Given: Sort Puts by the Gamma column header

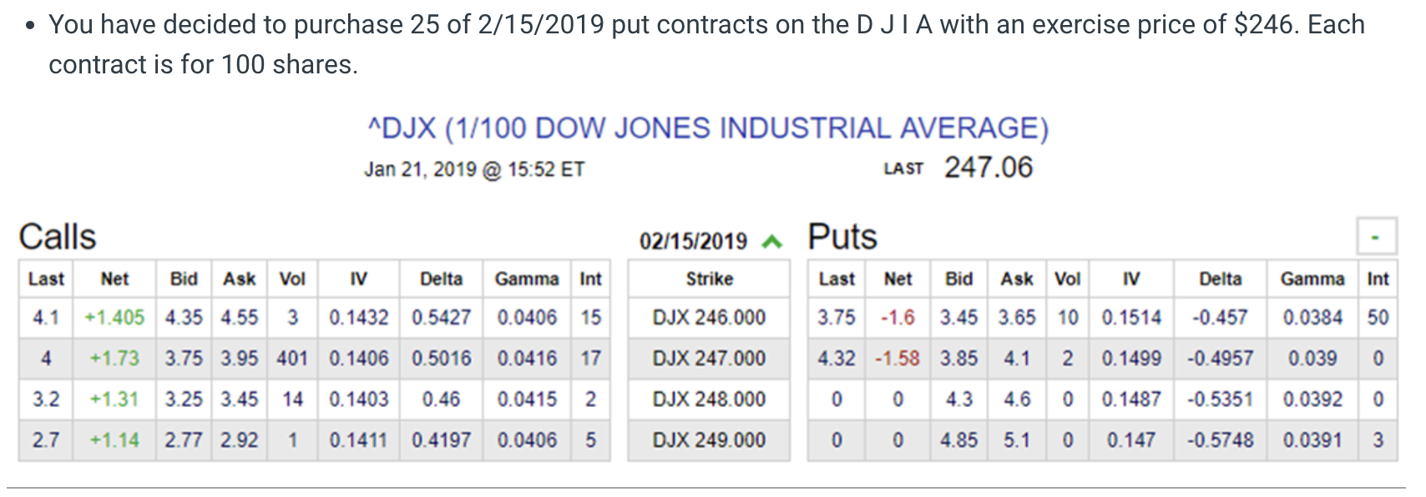Looking at the screenshot, I should 1312,279.
